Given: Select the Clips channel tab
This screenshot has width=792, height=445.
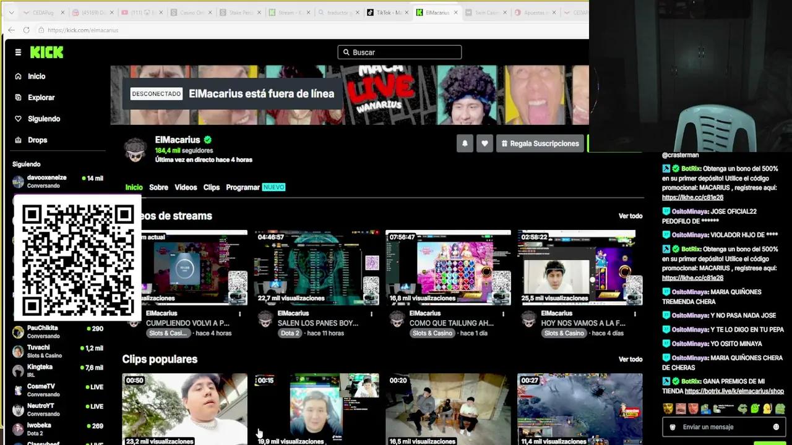Looking at the screenshot, I should [212, 187].
